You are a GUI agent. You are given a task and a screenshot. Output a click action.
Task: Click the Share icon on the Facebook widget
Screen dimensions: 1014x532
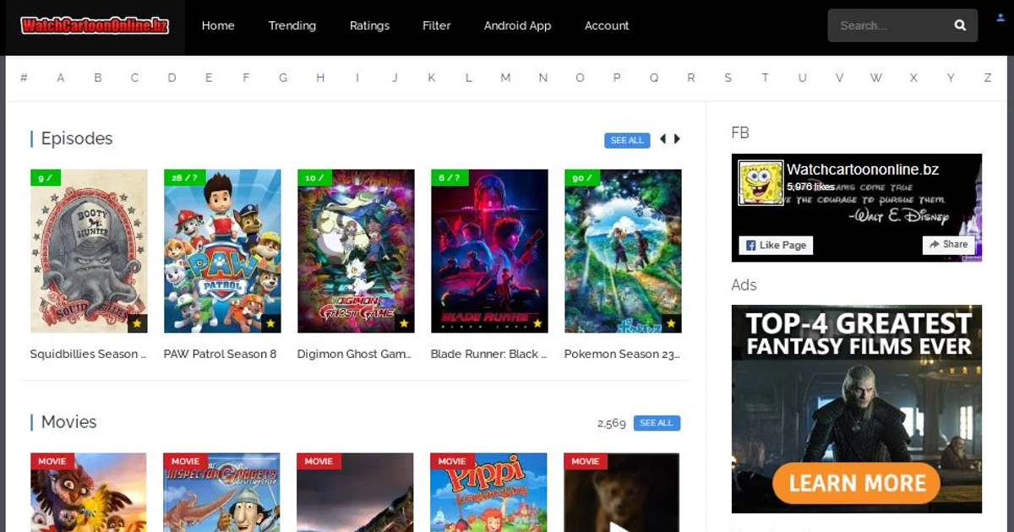[933, 244]
